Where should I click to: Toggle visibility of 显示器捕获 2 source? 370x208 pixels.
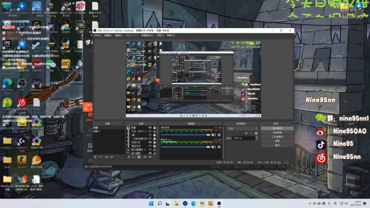tap(150, 149)
